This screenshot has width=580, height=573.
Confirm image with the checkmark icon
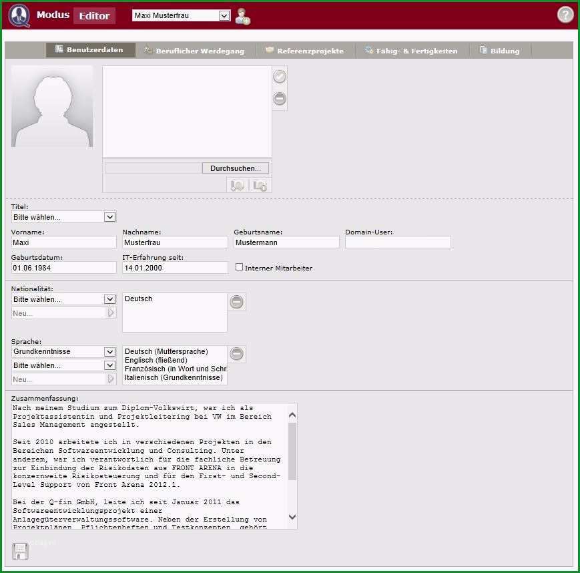[280, 77]
